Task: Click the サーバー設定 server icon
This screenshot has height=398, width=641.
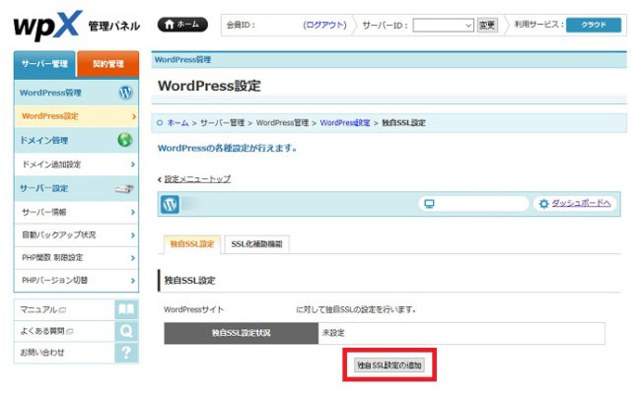Action: pyautogui.click(x=124, y=188)
